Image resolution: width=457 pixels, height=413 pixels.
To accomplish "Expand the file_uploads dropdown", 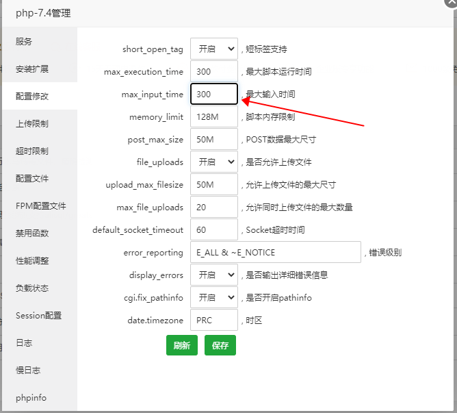I will point(213,162).
